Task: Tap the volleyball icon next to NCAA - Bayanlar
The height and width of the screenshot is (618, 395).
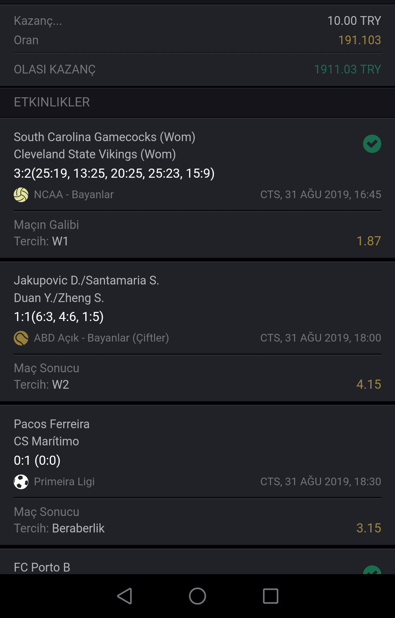Action: (x=21, y=195)
